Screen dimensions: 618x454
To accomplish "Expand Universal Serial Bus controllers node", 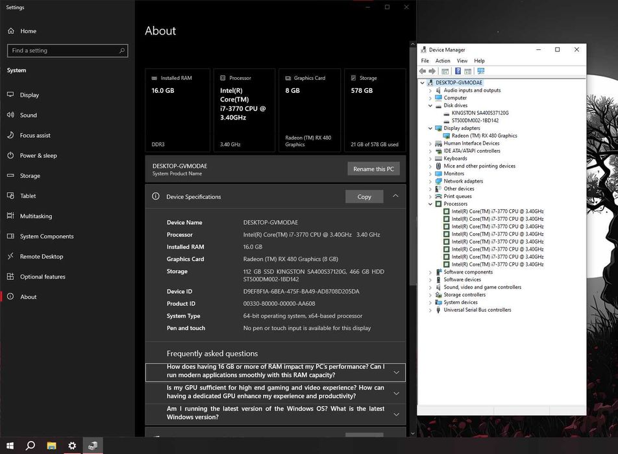I will (430, 310).
